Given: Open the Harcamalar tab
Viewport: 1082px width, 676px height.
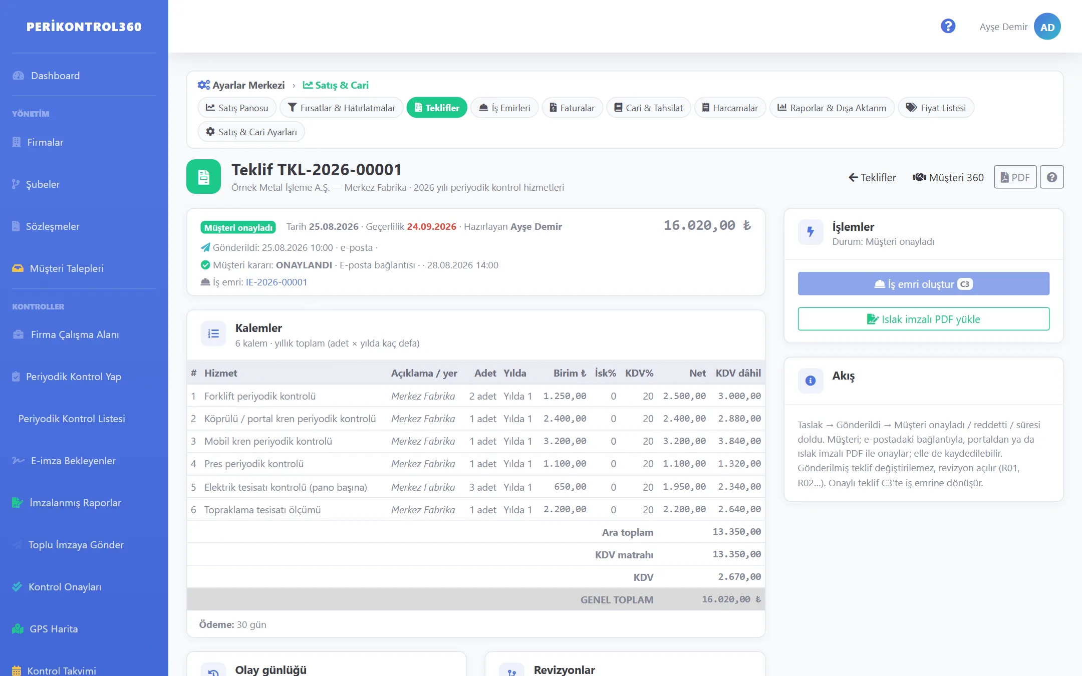Looking at the screenshot, I should [730, 108].
